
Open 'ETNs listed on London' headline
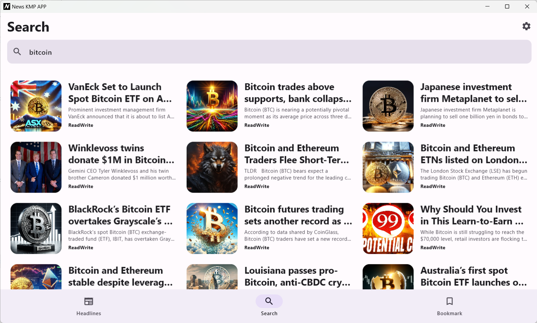(474, 154)
